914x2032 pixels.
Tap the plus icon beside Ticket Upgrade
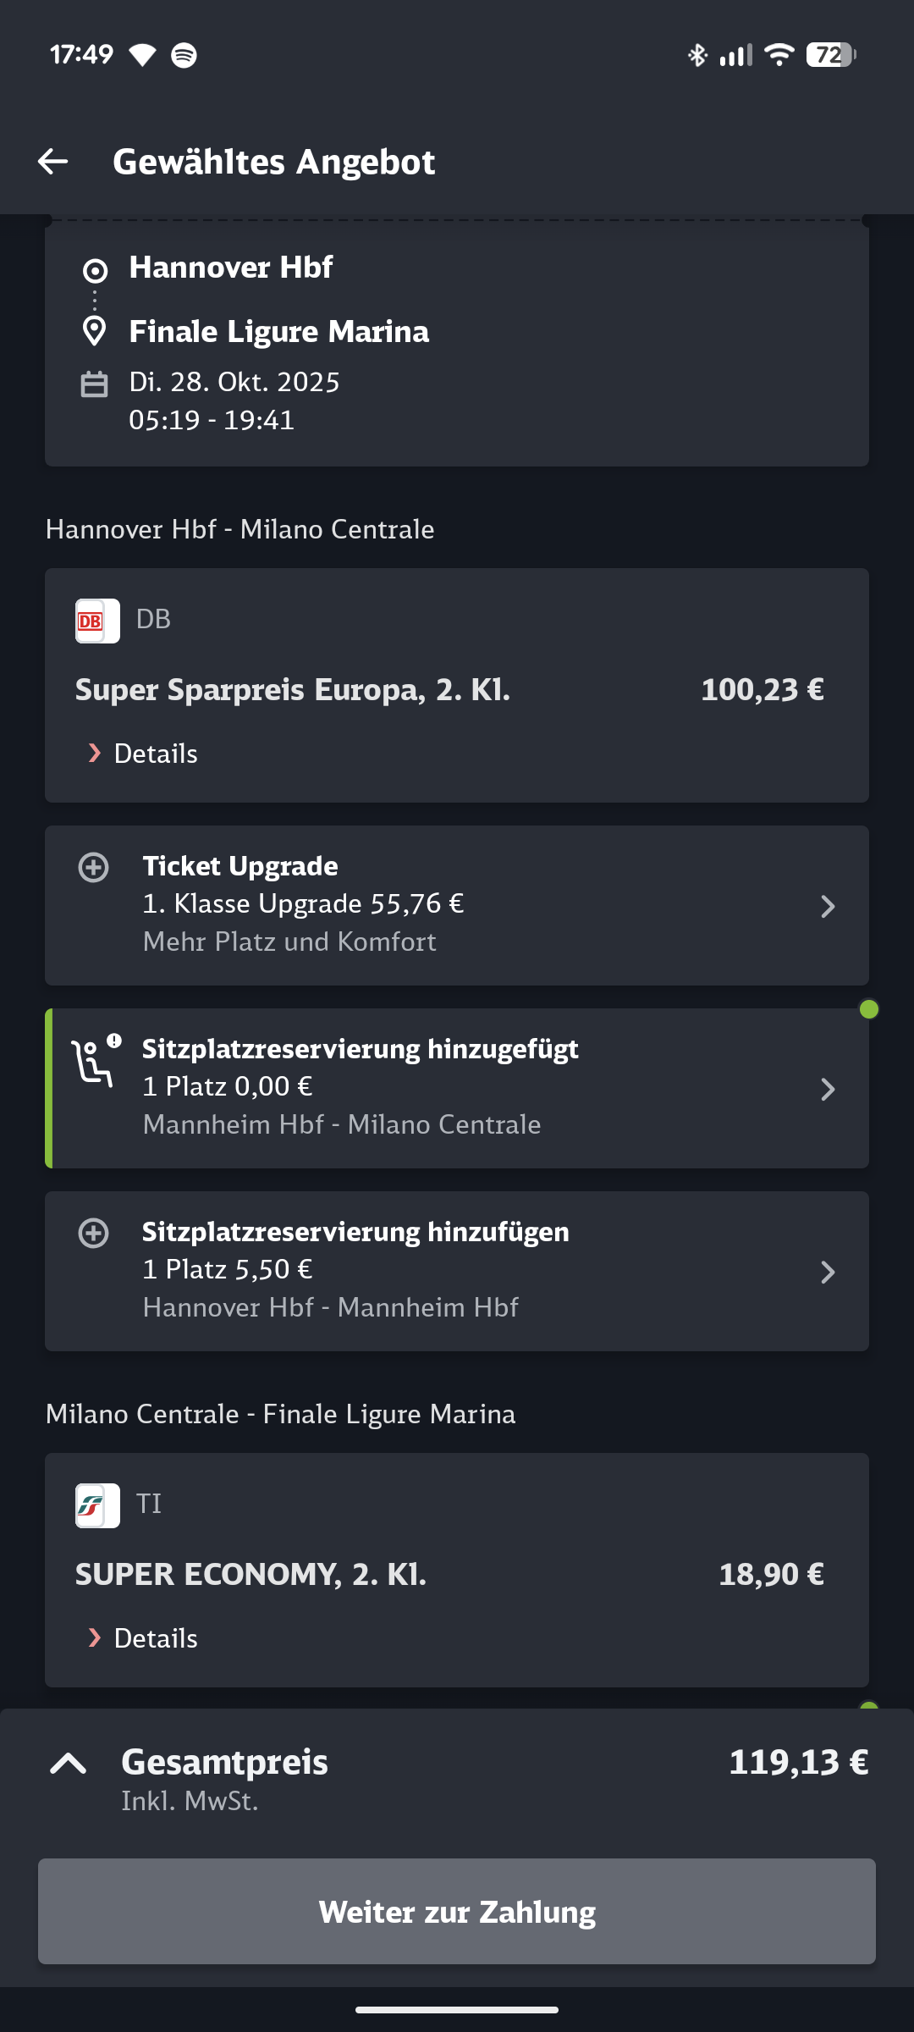[x=94, y=868]
